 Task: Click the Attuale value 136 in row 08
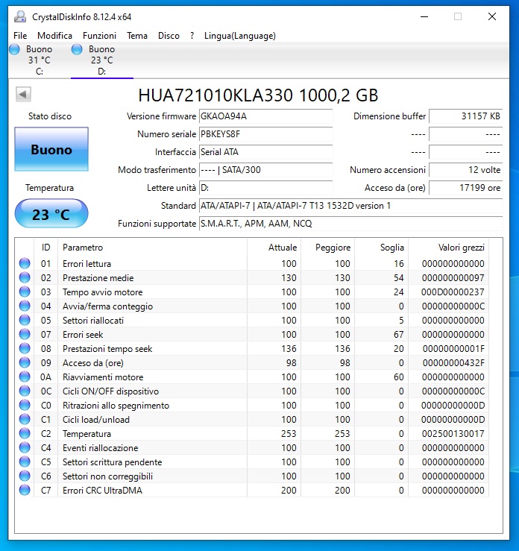coord(289,349)
